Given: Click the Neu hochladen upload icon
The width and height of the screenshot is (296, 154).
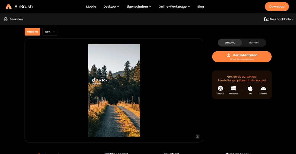Looking at the screenshot, I should tap(266, 19).
